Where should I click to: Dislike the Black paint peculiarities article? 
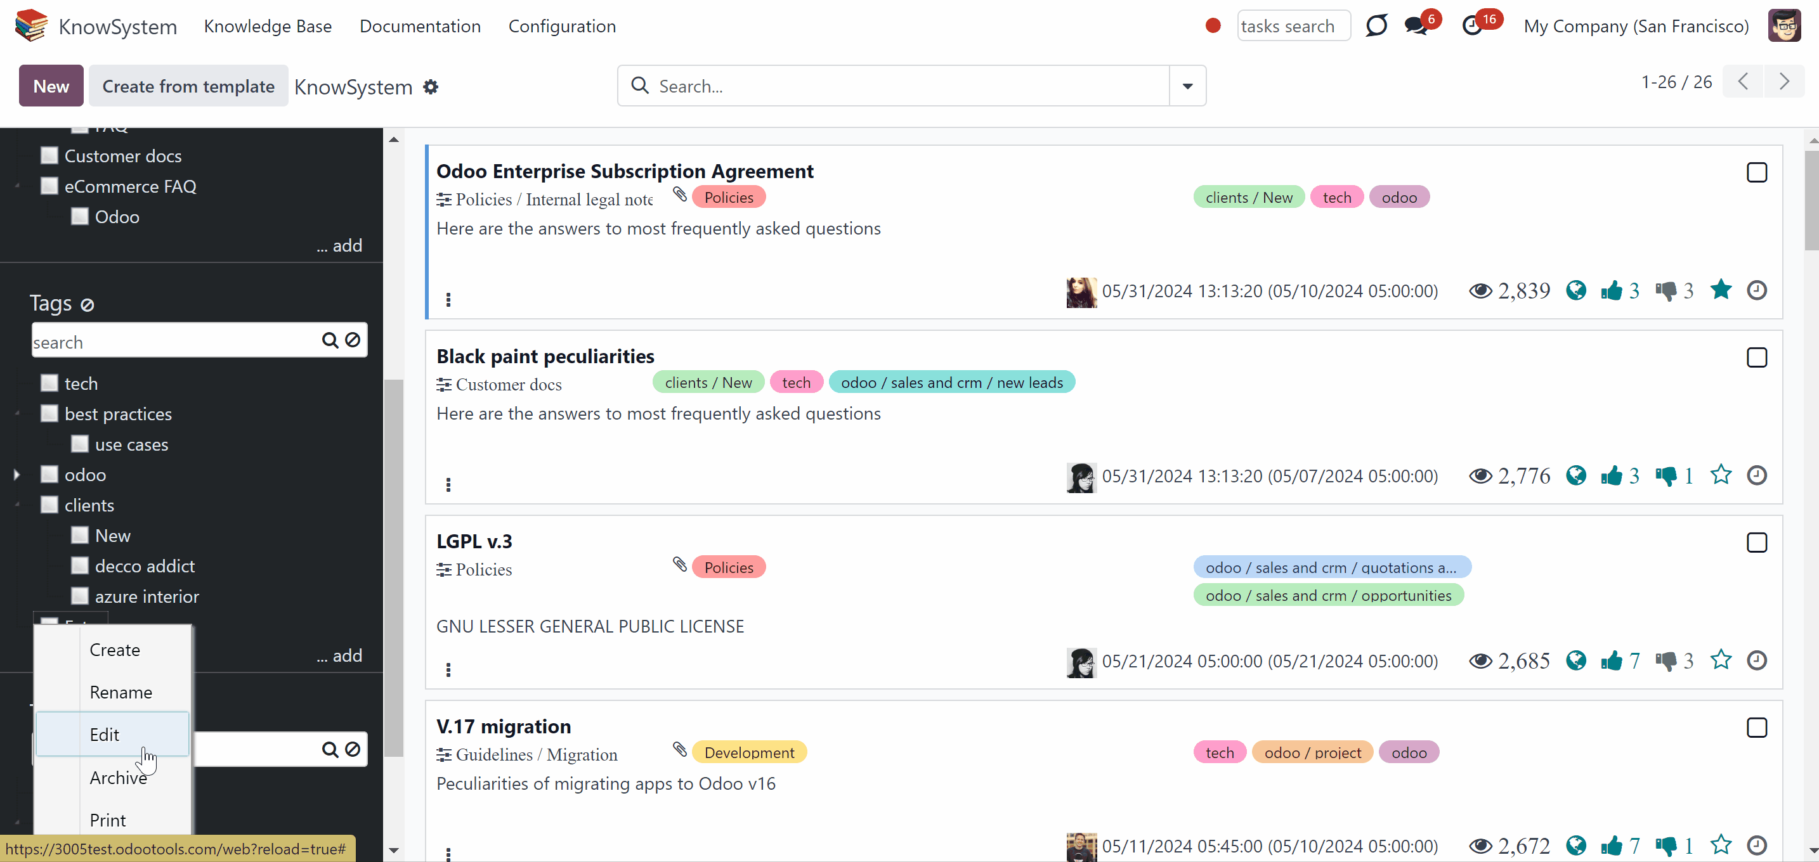pyautogui.click(x=1666, y=476)
